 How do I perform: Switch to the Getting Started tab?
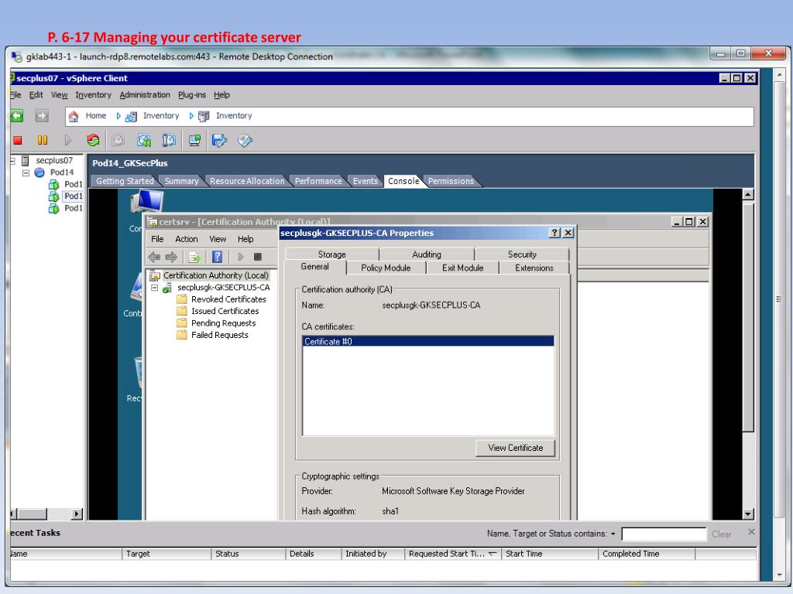pos(125,181)
